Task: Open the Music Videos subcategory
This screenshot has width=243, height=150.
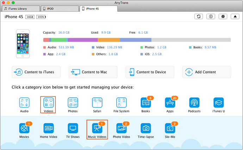Action: (97, 130)
